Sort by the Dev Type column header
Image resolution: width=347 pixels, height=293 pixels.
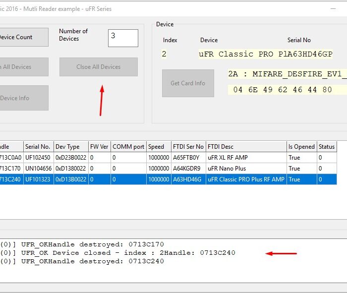[71, 147]
